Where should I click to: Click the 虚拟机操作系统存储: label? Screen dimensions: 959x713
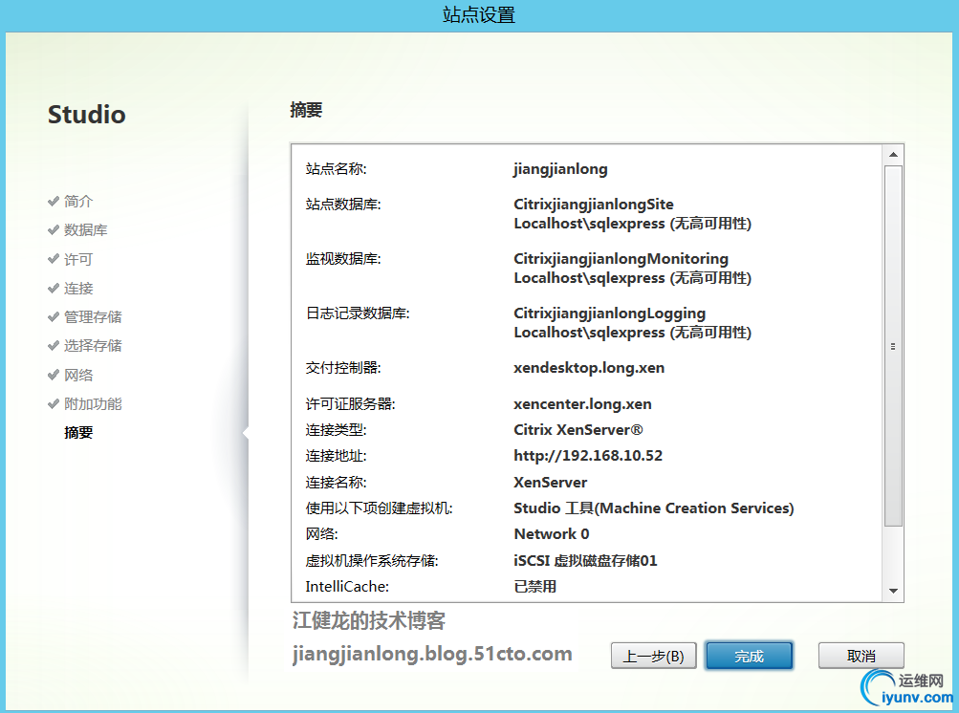(372, 561)
